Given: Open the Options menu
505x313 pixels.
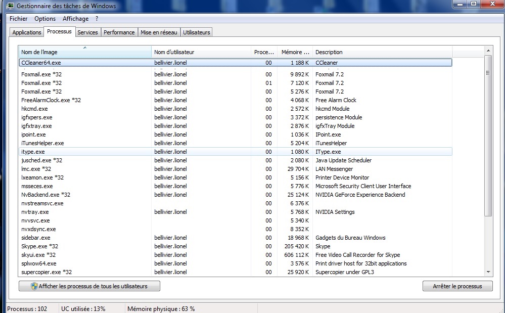Looking at the screenshot, I should [45, 19].
